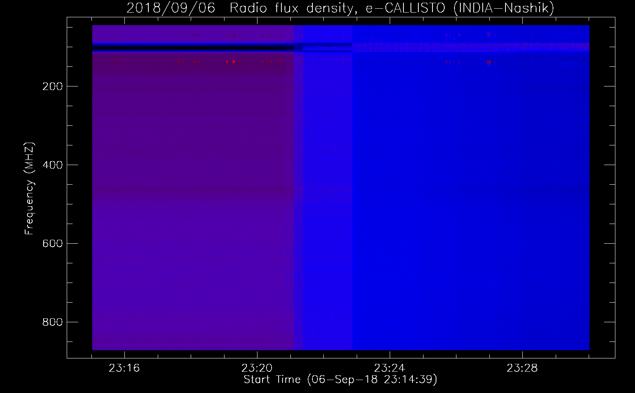Click the 23:24 time tick label
This screenshot has width=635, height=393.
[390, 368]
